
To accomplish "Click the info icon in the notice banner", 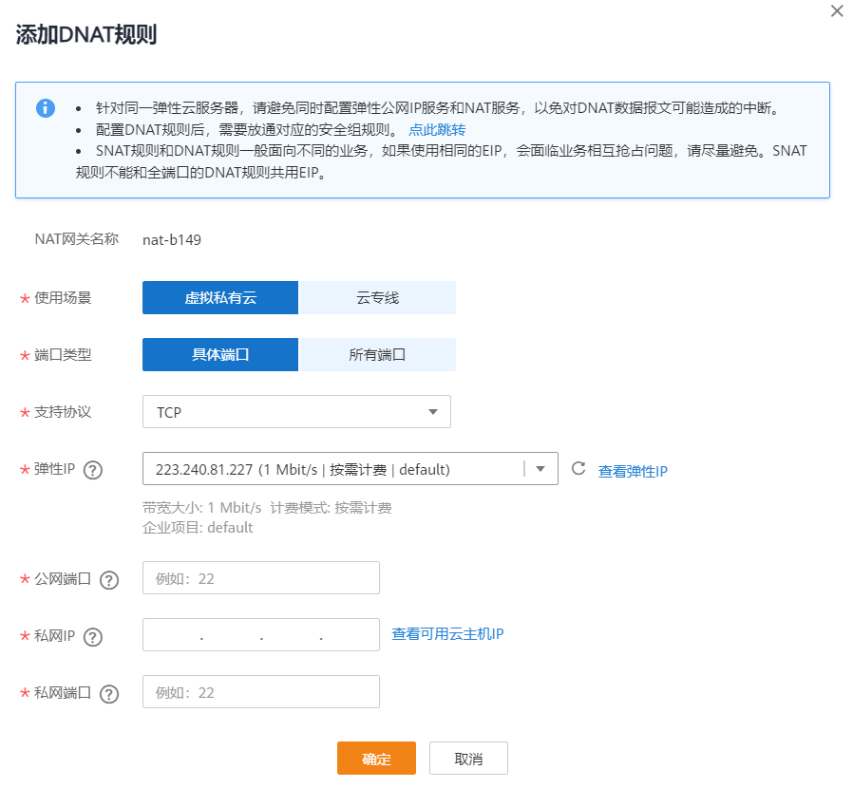I will tap(45, 108).
